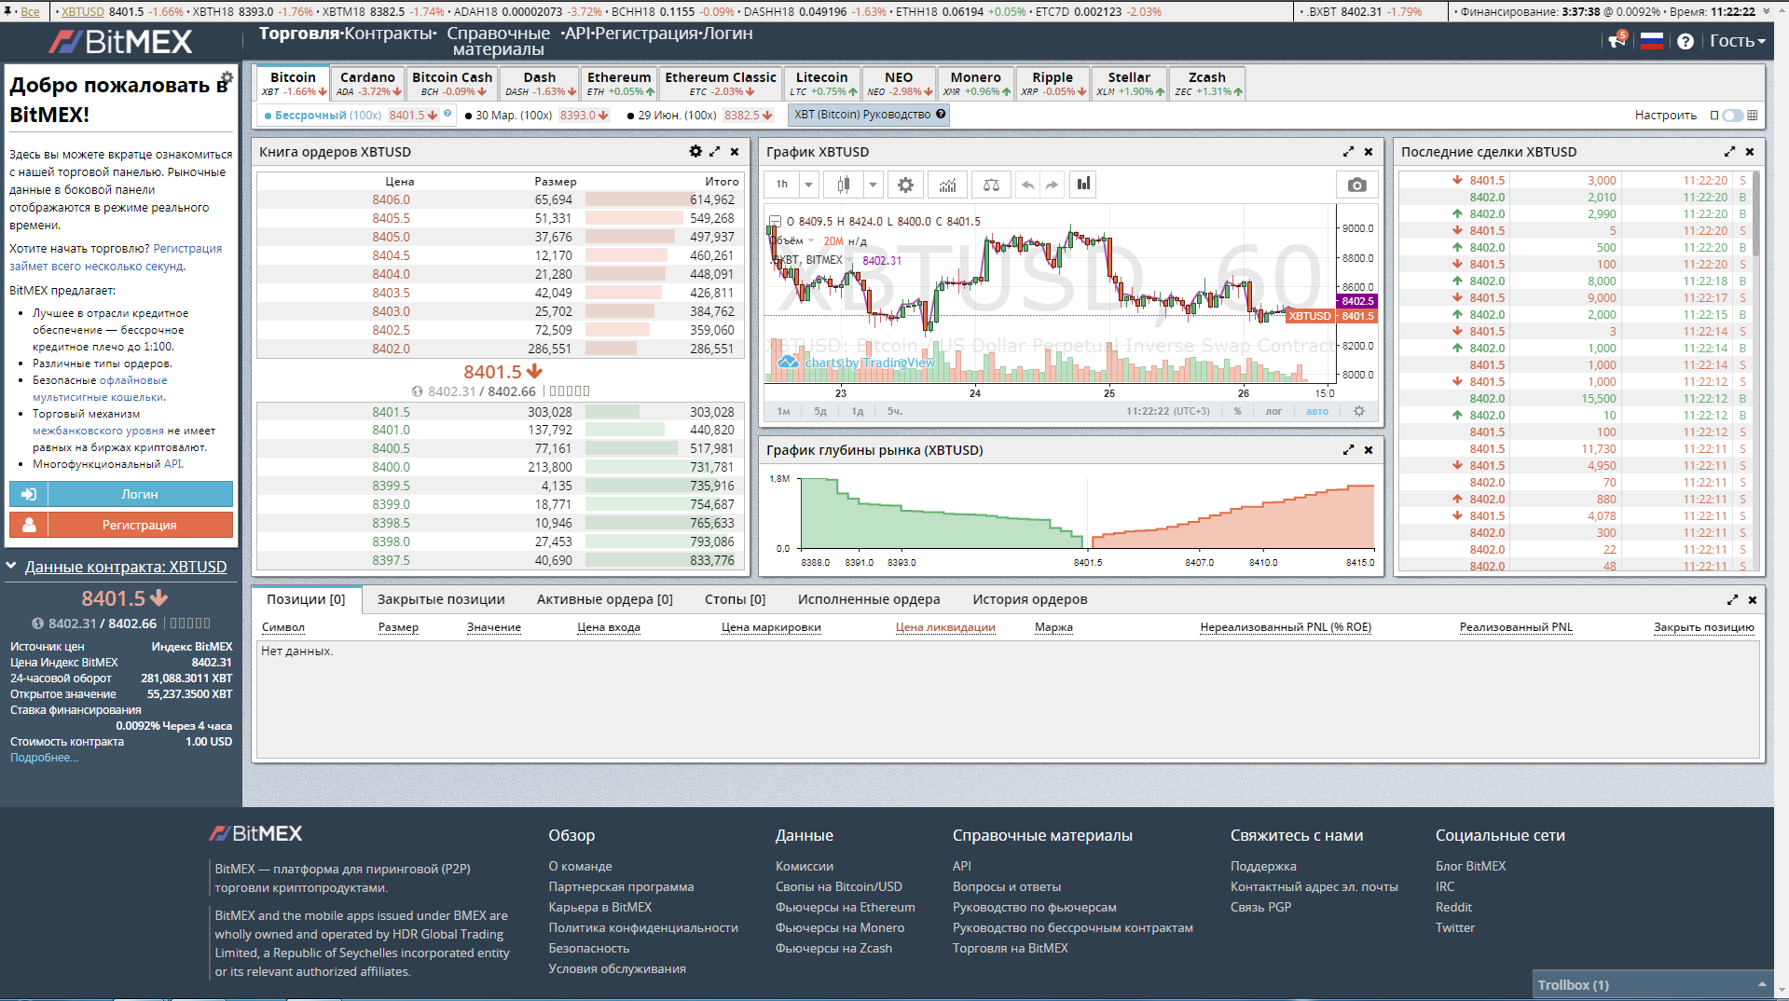This screenshot has width=1789, height=1001.
Task: Open chart settings gear in chart toolbar
Action: click(x=905, y=185)
